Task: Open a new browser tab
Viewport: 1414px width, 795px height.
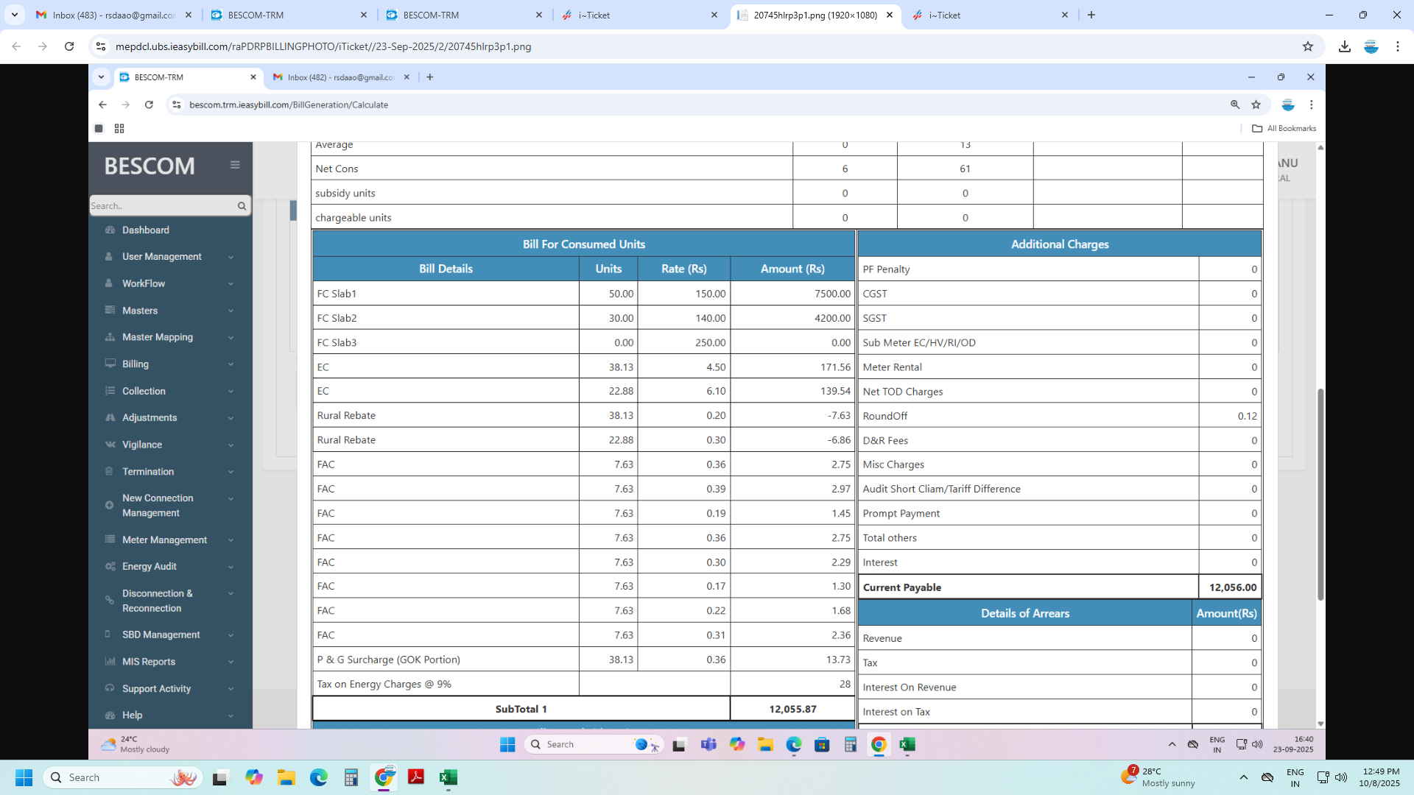Action: coord(1091,15)
